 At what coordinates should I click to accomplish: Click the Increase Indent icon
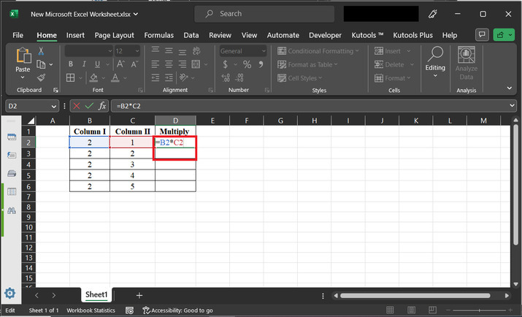point(169,78)
